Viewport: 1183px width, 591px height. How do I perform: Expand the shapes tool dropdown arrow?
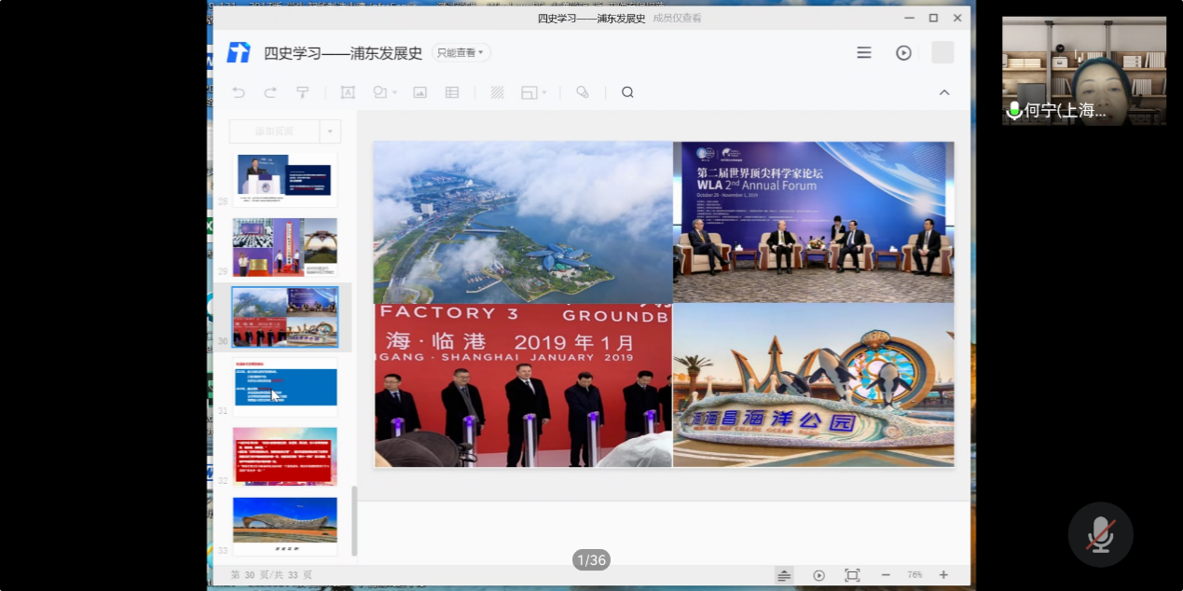point(395,93)
